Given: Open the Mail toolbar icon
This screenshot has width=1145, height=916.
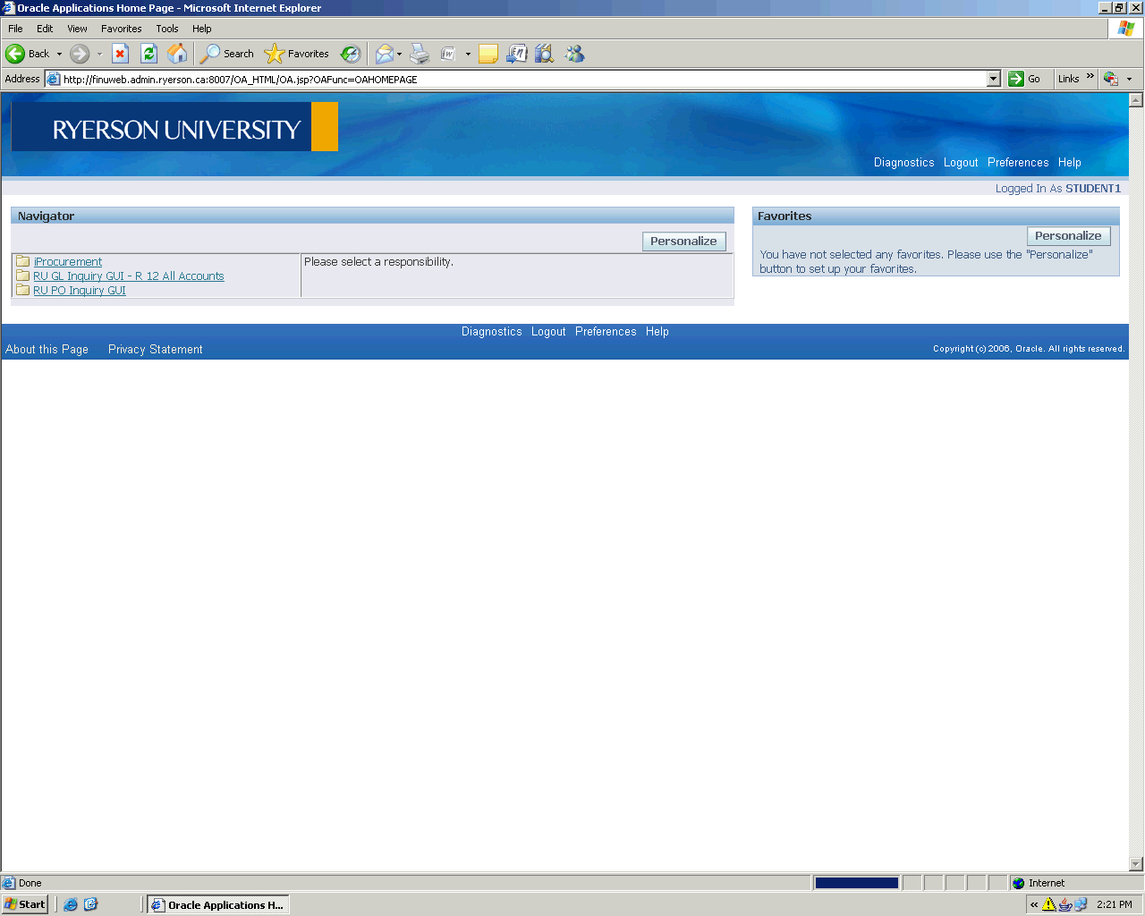Looking at the screenshot, I should [x=384, y=54].
